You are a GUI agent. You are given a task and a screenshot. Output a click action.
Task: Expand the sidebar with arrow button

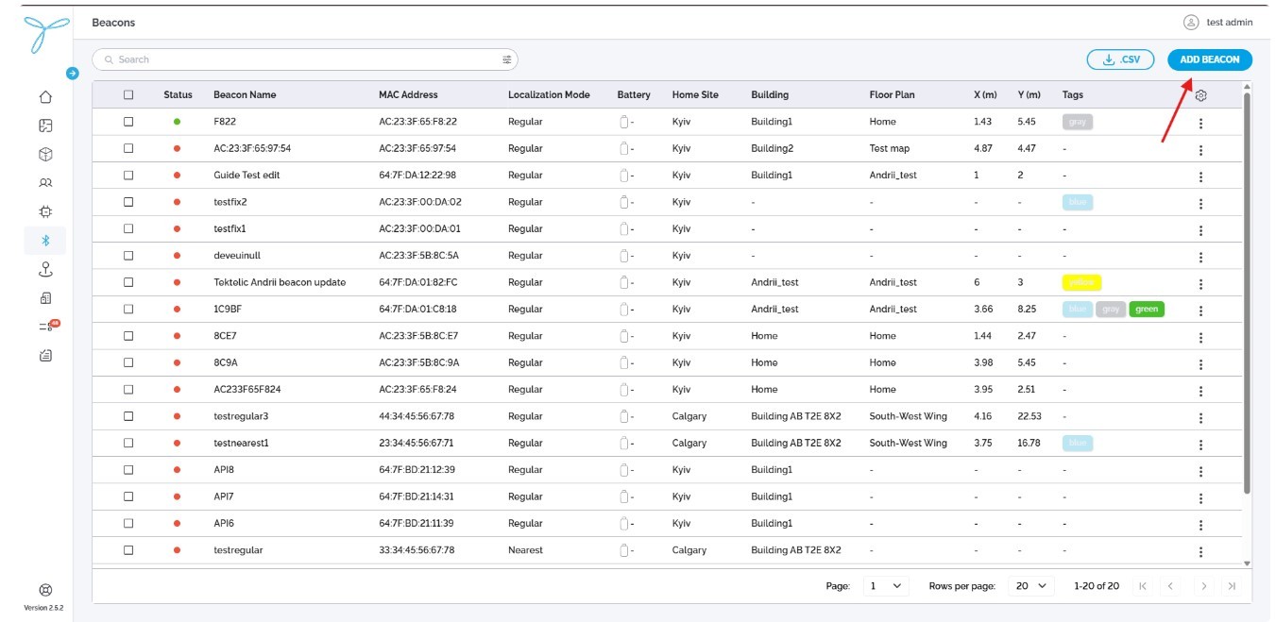(73, 73)
